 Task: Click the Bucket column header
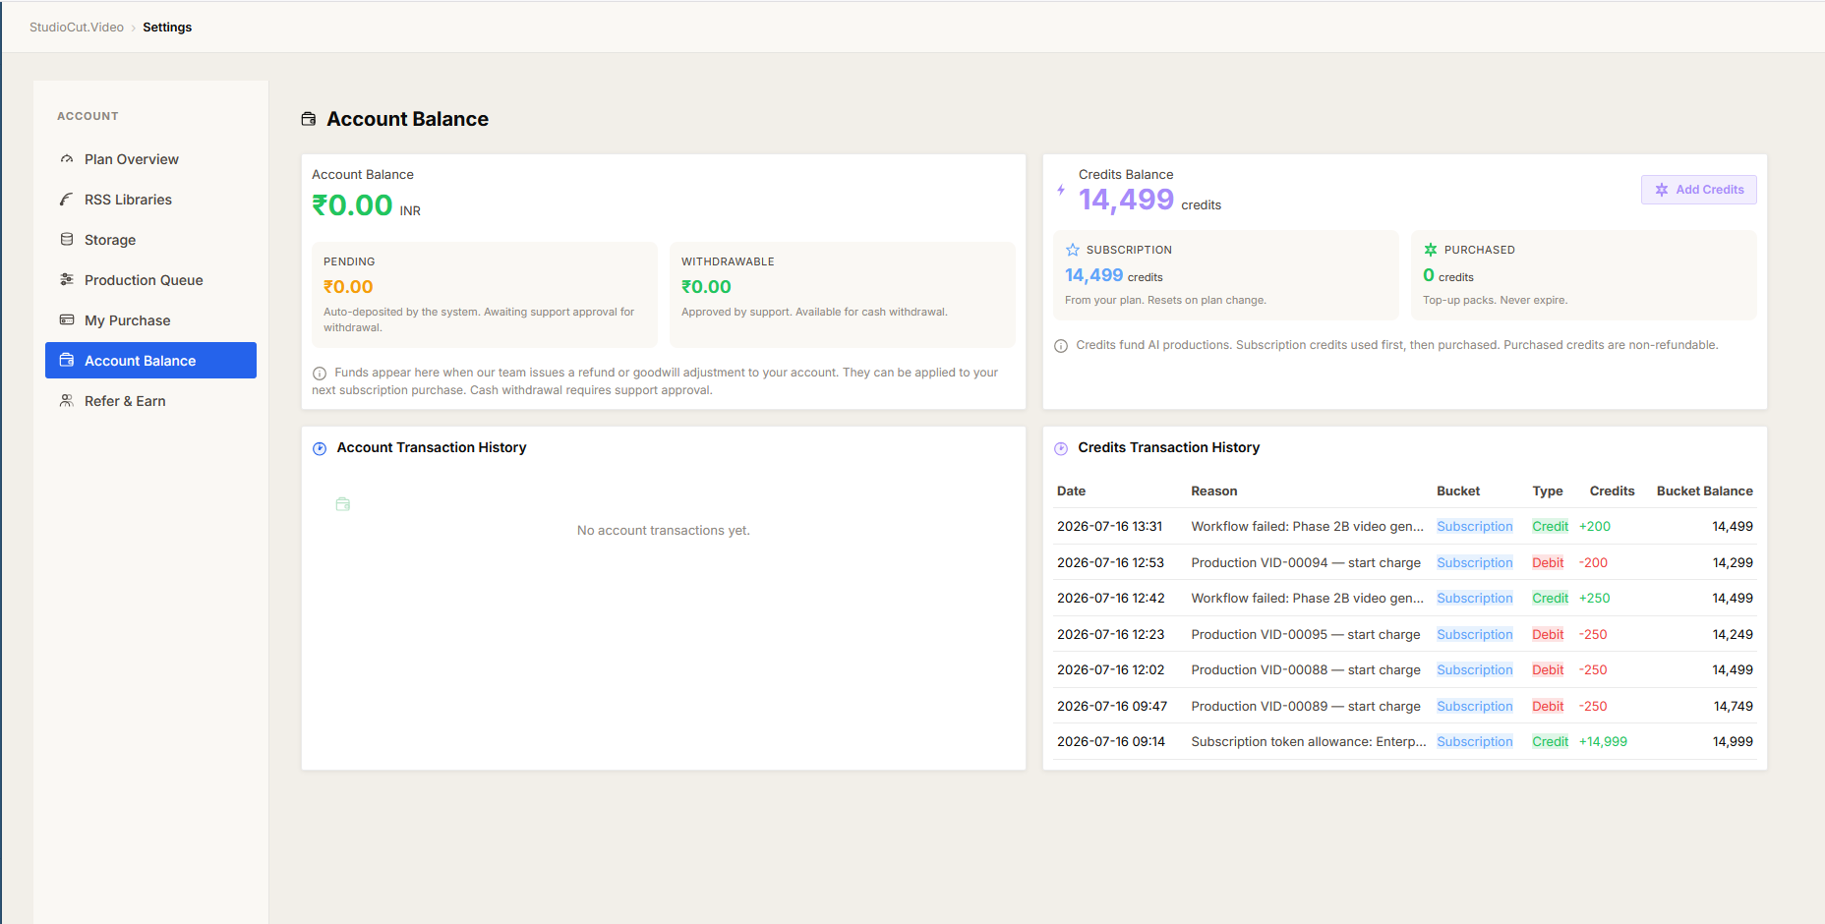coord(1458,491)
